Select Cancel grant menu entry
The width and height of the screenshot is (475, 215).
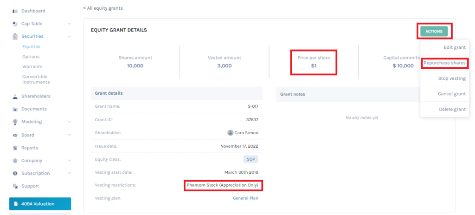click(x=444, y=94)
